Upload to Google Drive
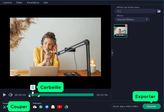This screenshot has height=112, width=164. click(66, 107)
